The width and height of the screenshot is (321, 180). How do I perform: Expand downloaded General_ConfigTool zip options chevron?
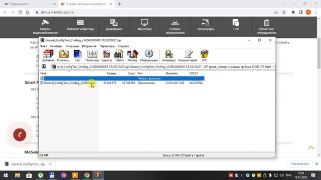[x=50, y=164]
